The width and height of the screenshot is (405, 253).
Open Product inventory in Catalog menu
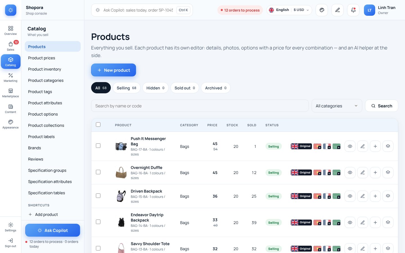pos(53,69)
